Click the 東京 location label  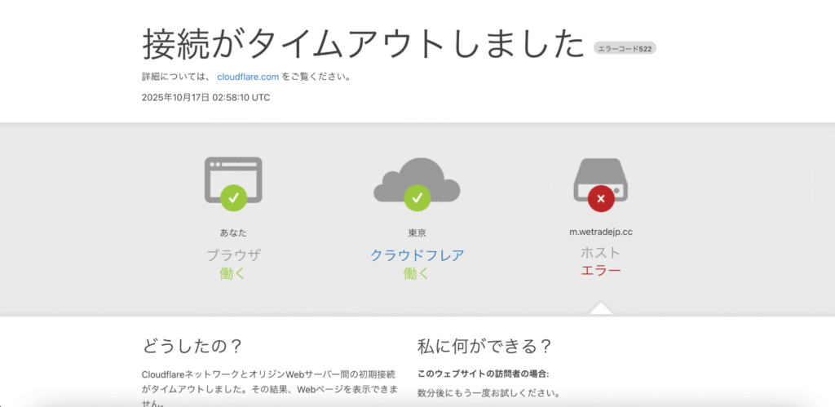pos(417,232)
